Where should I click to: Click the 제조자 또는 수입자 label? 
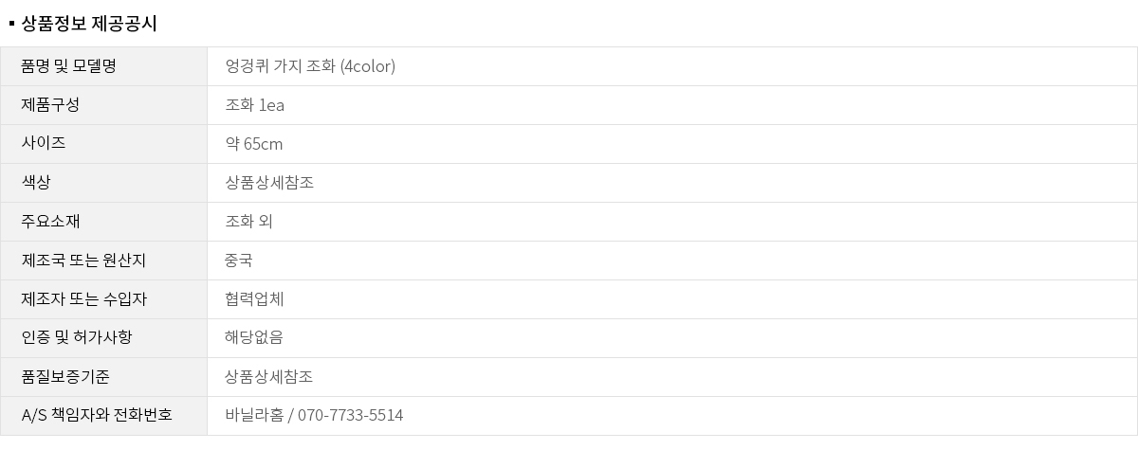coord(83,299)
